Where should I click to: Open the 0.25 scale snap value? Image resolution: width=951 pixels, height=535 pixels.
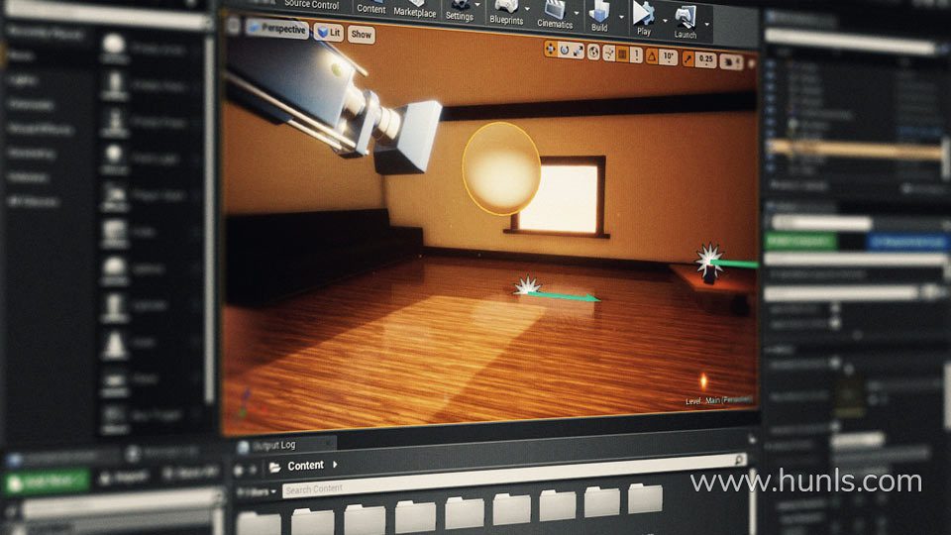pyautogui.click(x=705, y=59)
